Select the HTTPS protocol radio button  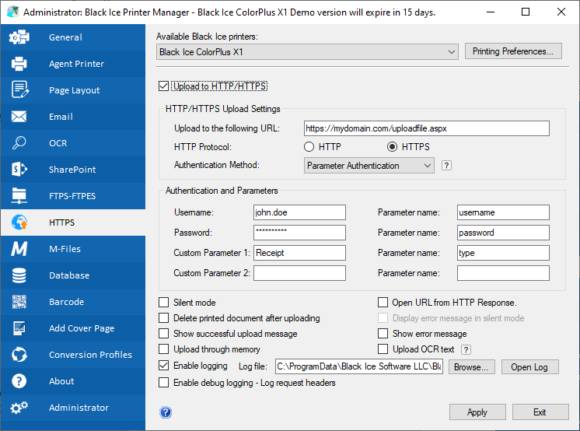click(392, 147)
